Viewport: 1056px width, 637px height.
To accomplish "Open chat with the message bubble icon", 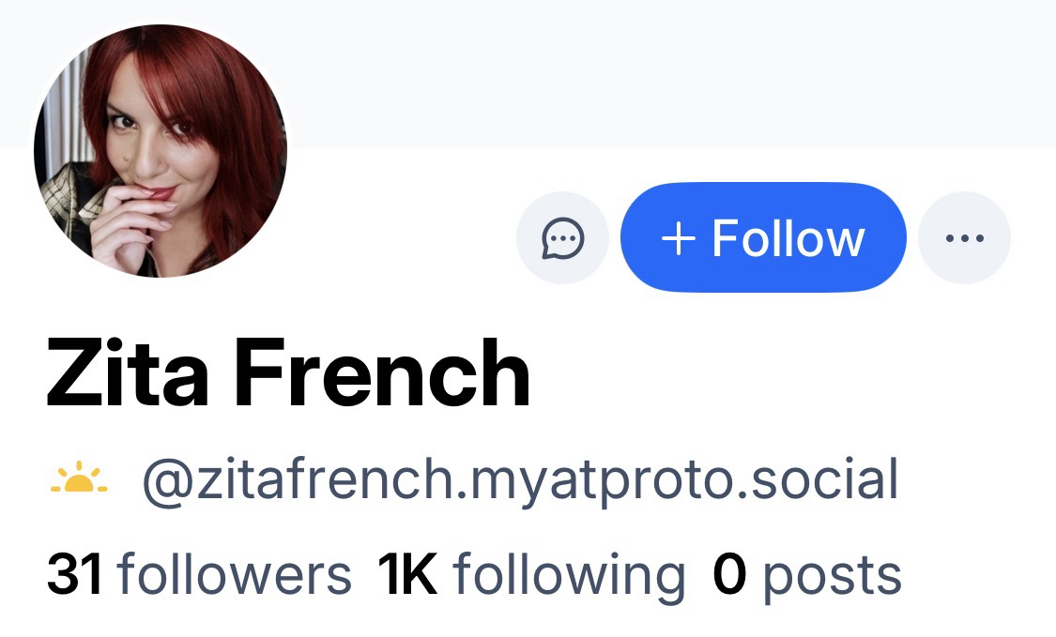I will click(x=562, y=238).
